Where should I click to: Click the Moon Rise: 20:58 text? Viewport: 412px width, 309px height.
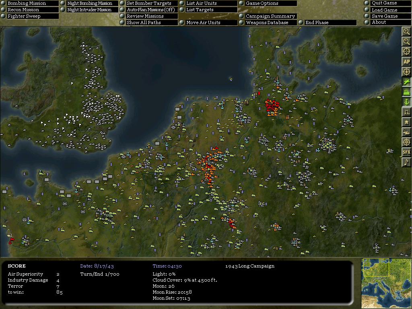point(172,292)
